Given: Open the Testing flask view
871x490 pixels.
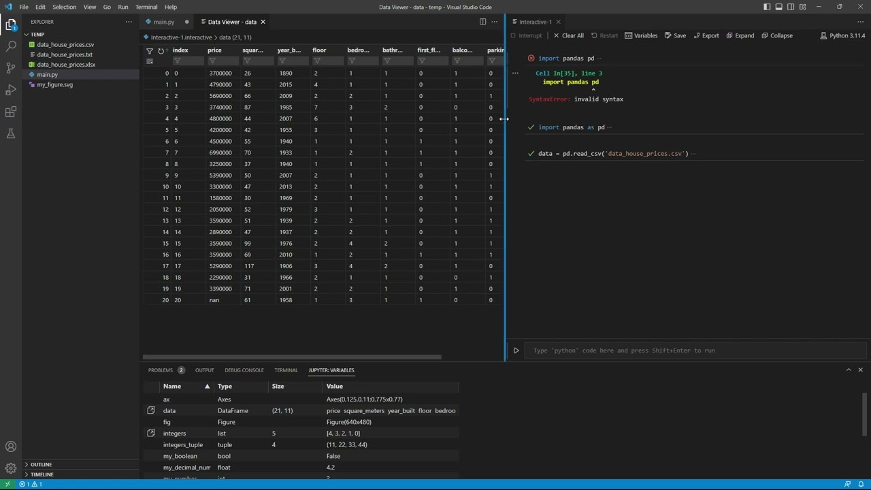Looking at the screenshot, I should point(11,133).
